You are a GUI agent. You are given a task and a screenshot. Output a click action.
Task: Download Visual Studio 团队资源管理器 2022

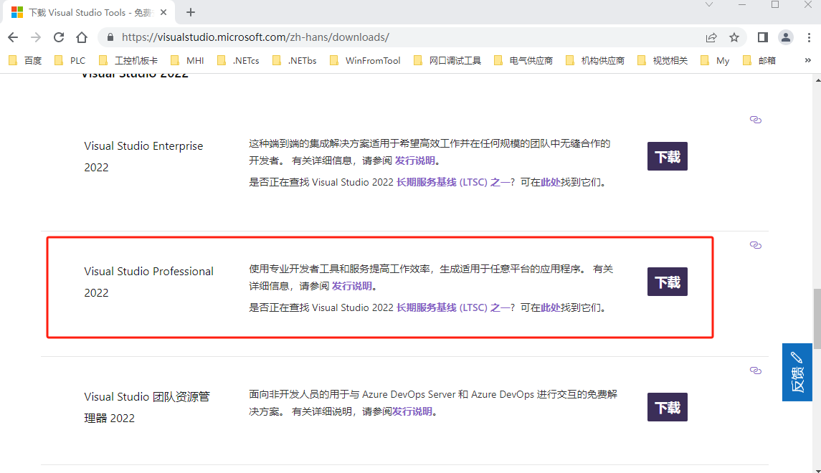click(x=667, y=407)
